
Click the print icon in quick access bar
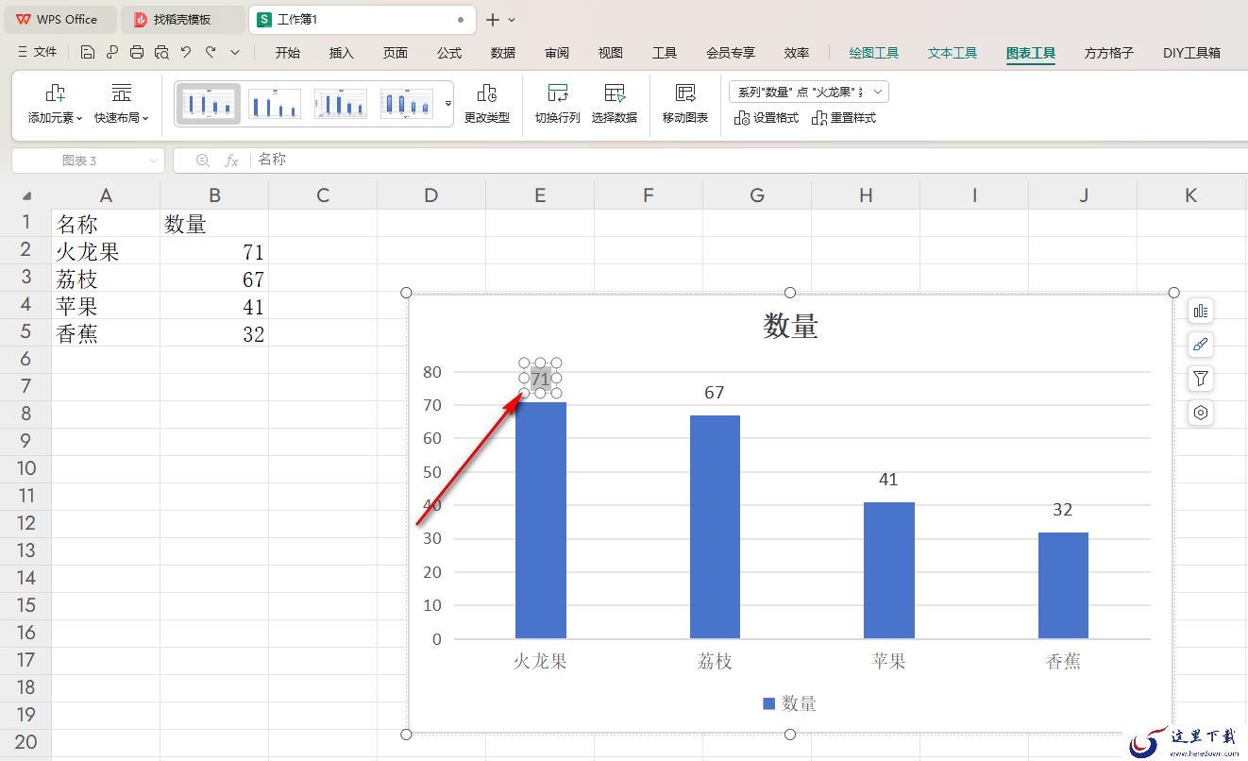[137, 53]
